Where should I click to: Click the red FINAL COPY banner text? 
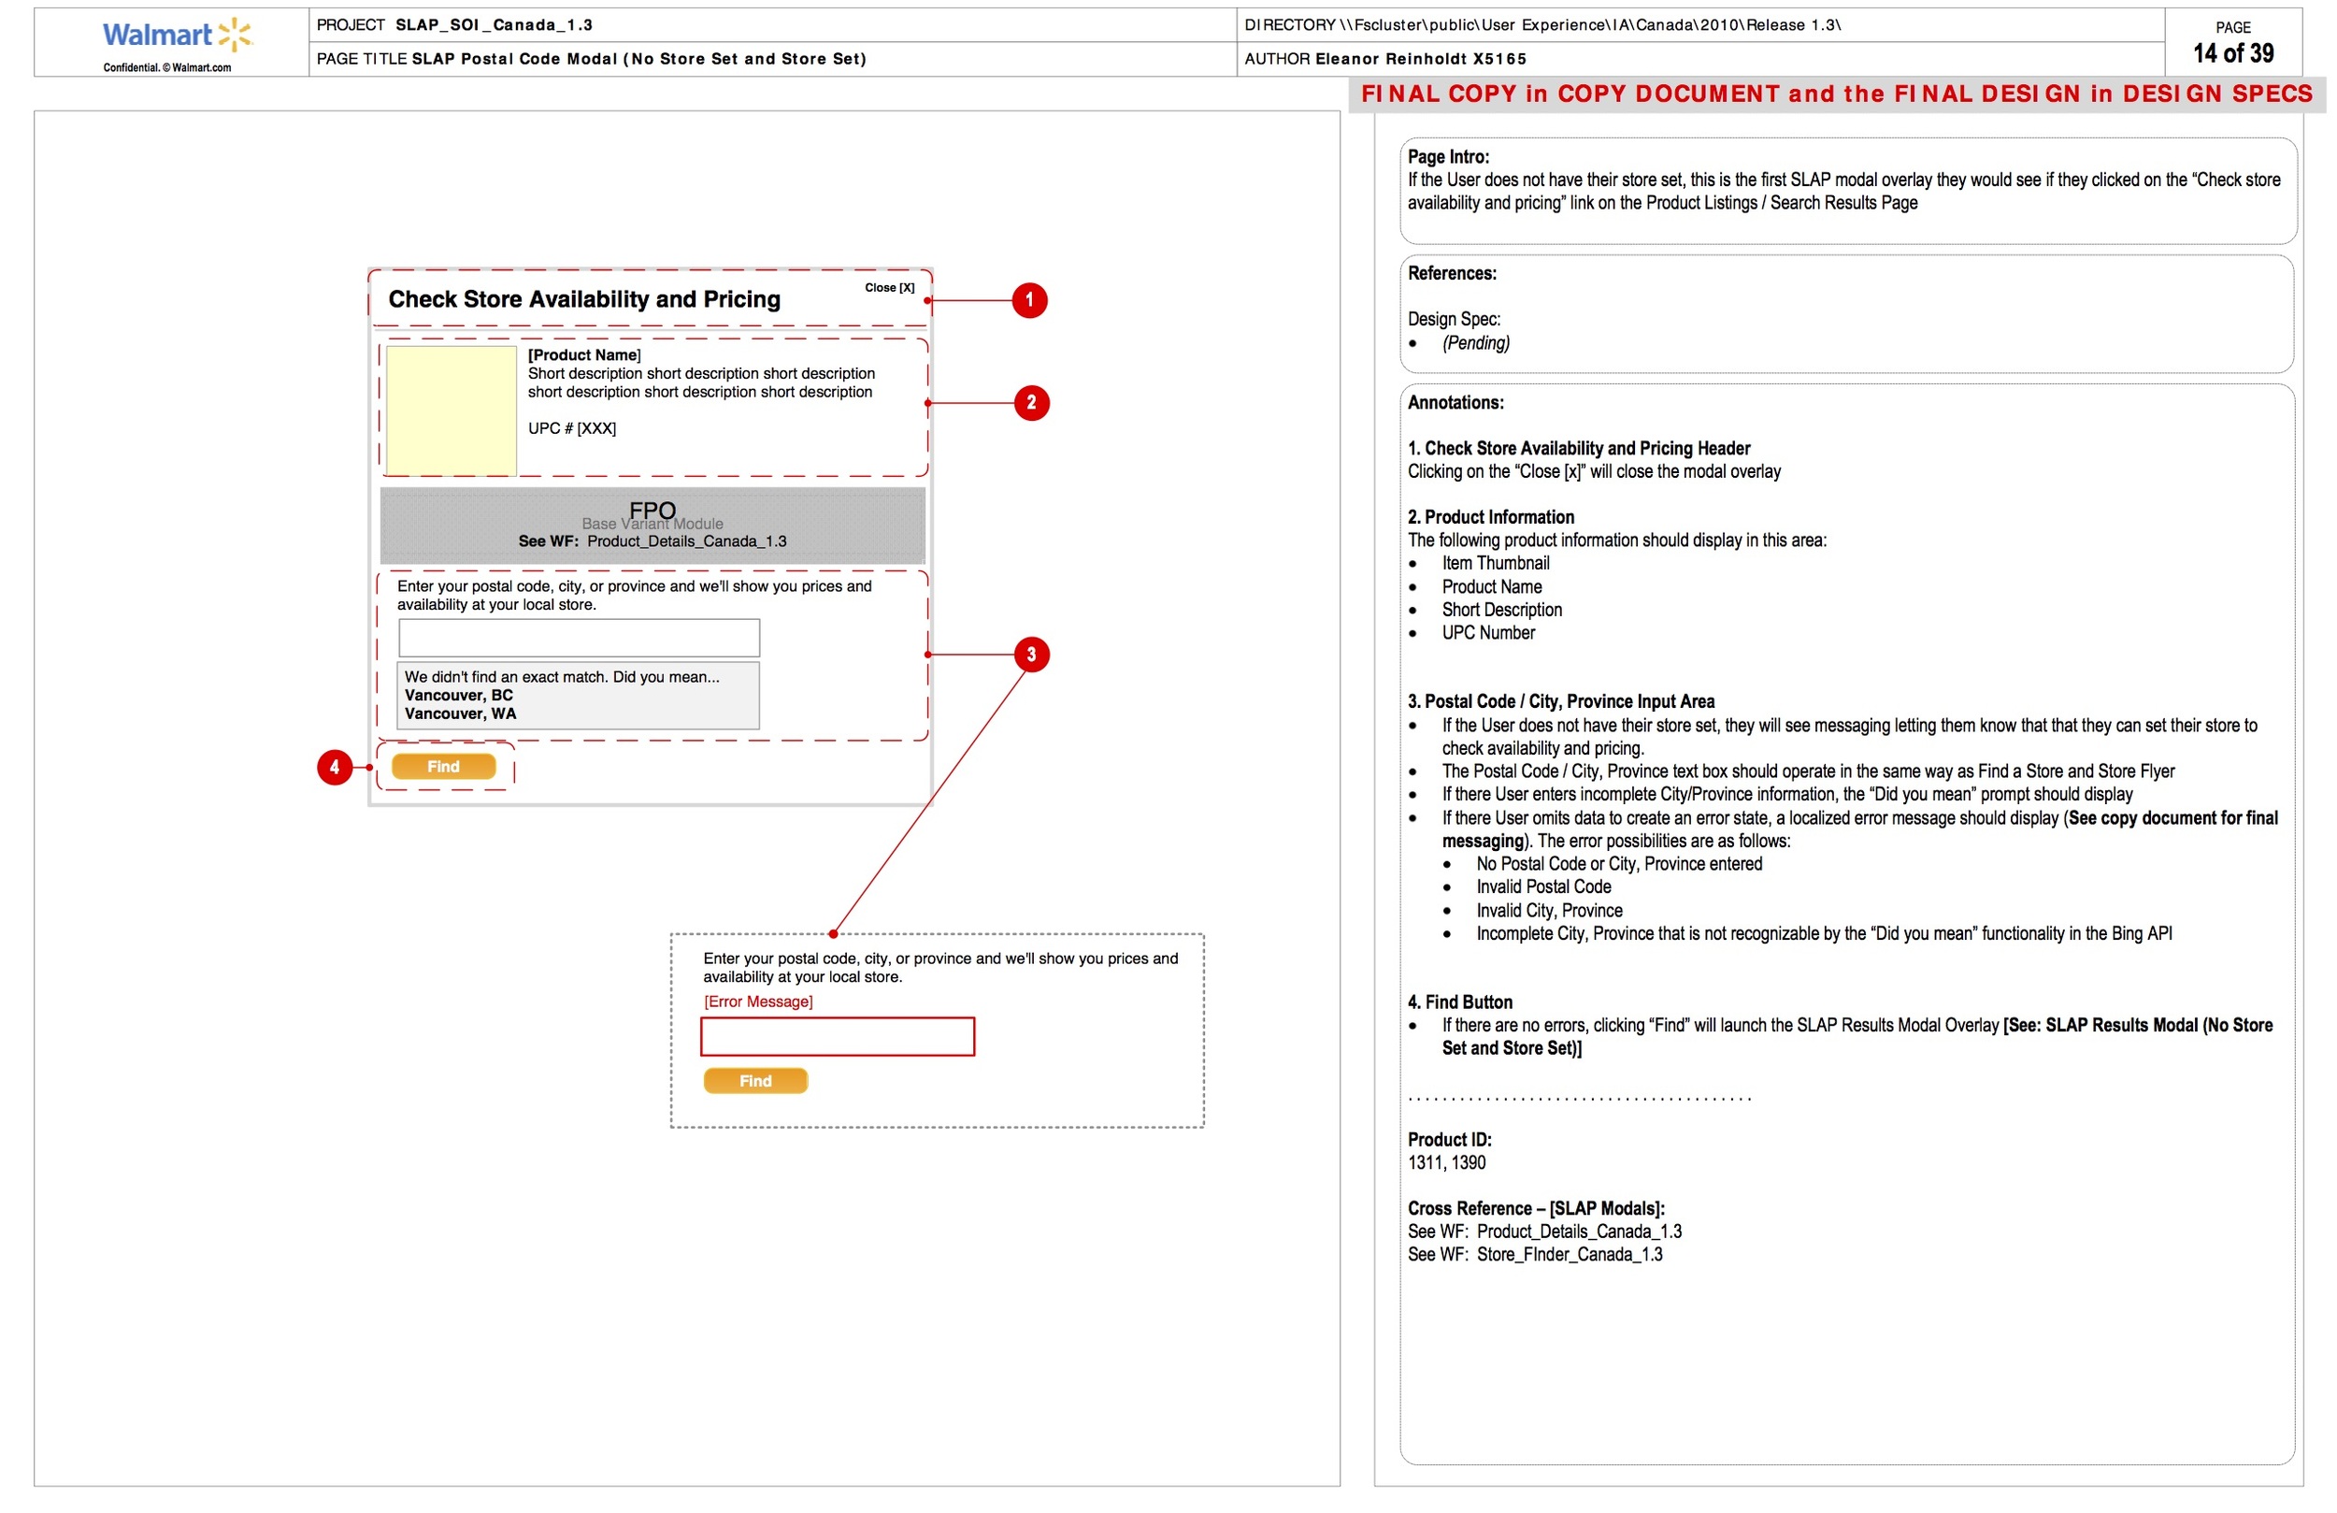point(1836,94)
